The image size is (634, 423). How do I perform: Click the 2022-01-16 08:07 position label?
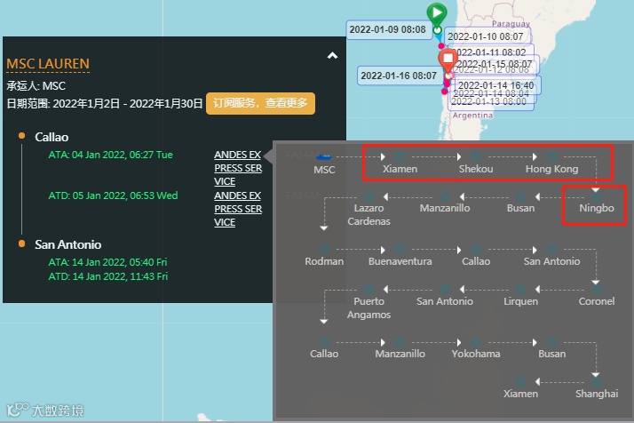pos(399,76)
